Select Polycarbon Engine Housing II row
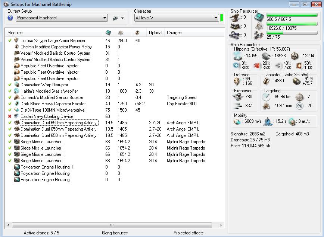This screenshot has height=237, width=324. pos(115,167)
